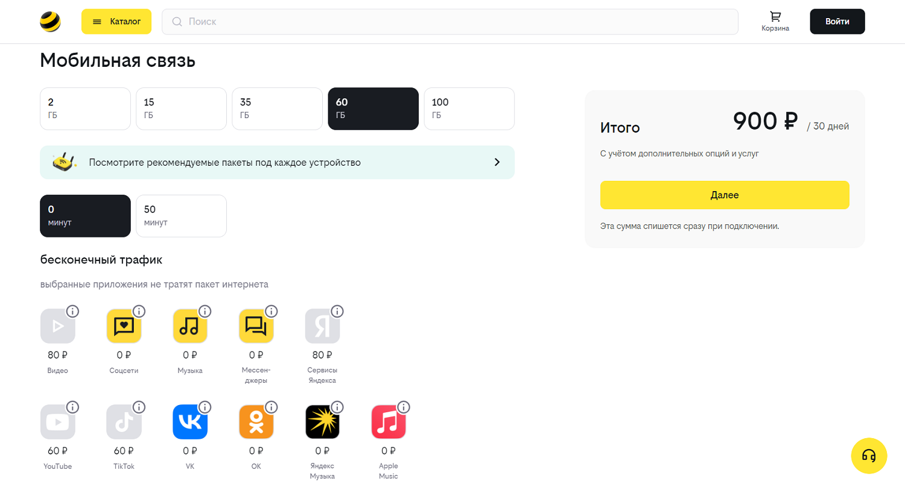Click the Мобильная связь heading
The height and width of the screenshot is (490, 905).
(x=118, y=60)
